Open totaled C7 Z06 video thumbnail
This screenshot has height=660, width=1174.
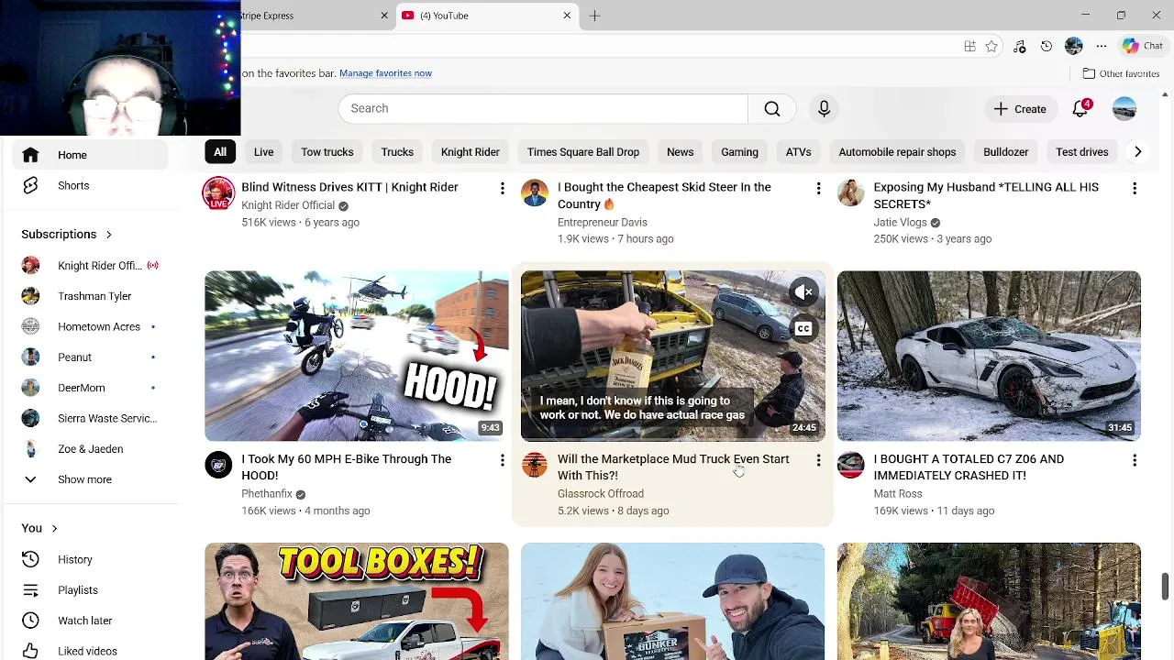coord(989,356)
